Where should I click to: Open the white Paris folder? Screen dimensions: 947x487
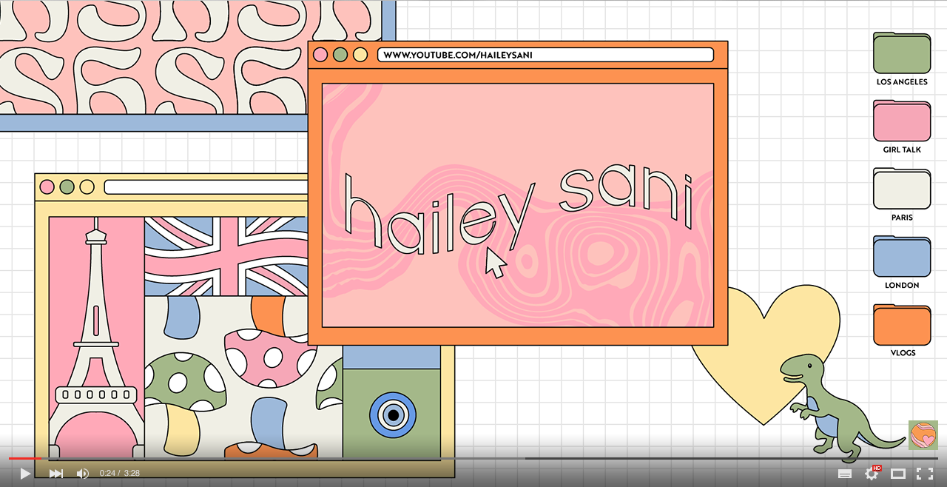pyautogui.click(x=902, y=189)
